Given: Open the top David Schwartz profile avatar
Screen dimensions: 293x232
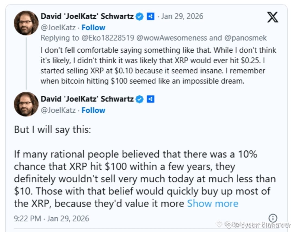Looking at the screenshot, I should click(26, 23).
